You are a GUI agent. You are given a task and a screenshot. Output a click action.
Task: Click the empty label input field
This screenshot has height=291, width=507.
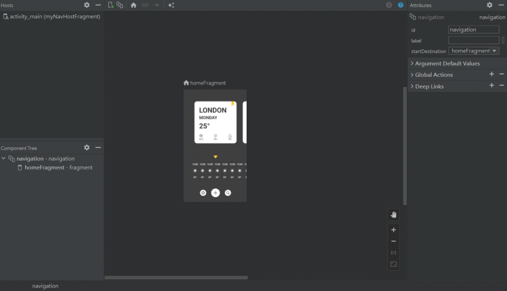[x=474, y=41]
